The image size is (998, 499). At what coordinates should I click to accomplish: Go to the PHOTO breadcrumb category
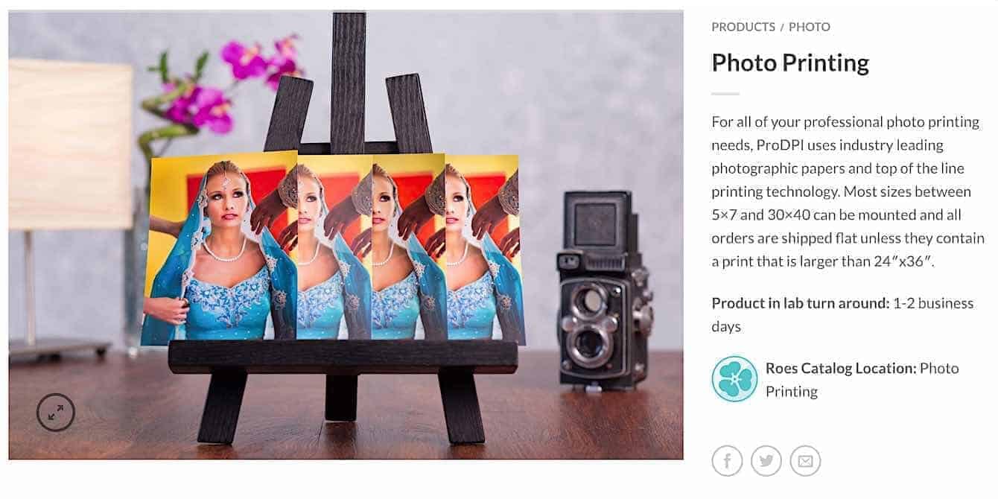coord(810,27)
